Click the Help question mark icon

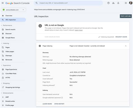(108, 3)
